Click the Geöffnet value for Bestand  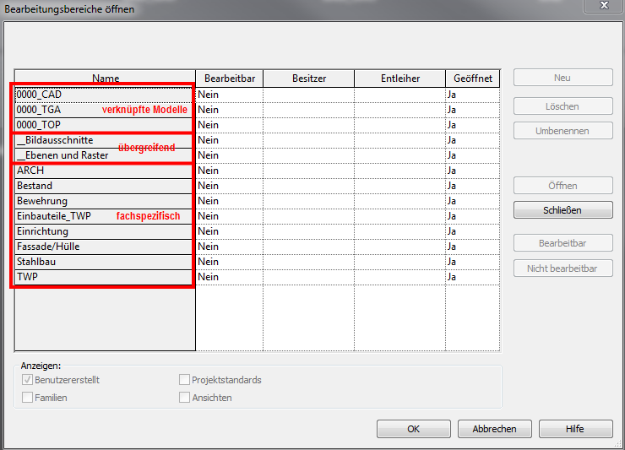click(x=472, y=186)
